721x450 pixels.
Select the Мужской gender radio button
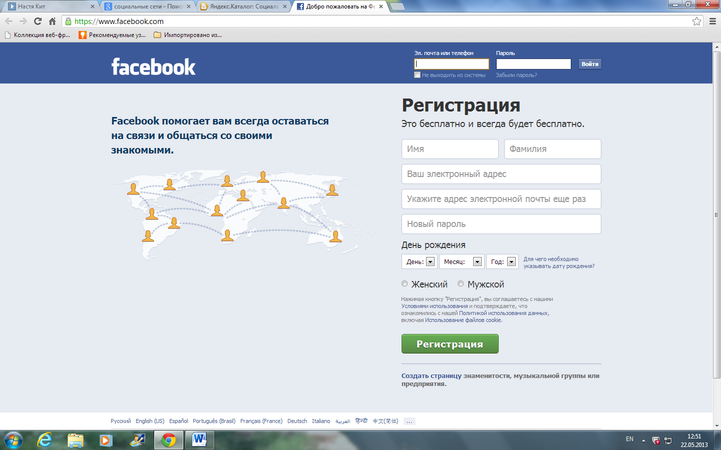[x=461, y=283]
